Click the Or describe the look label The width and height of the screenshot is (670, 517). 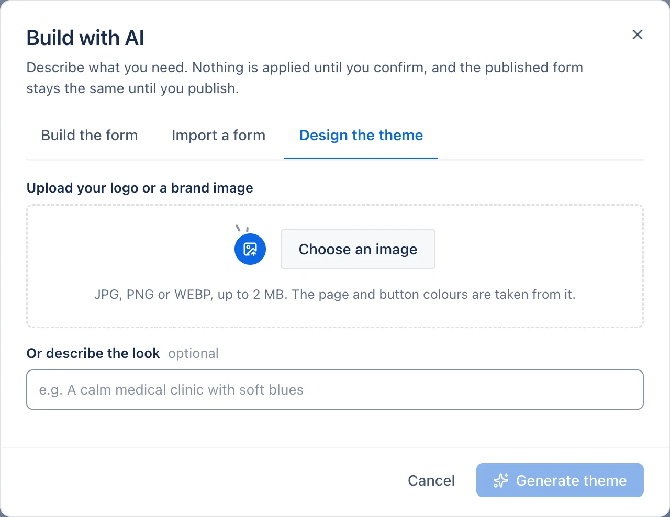coord(93,353)
